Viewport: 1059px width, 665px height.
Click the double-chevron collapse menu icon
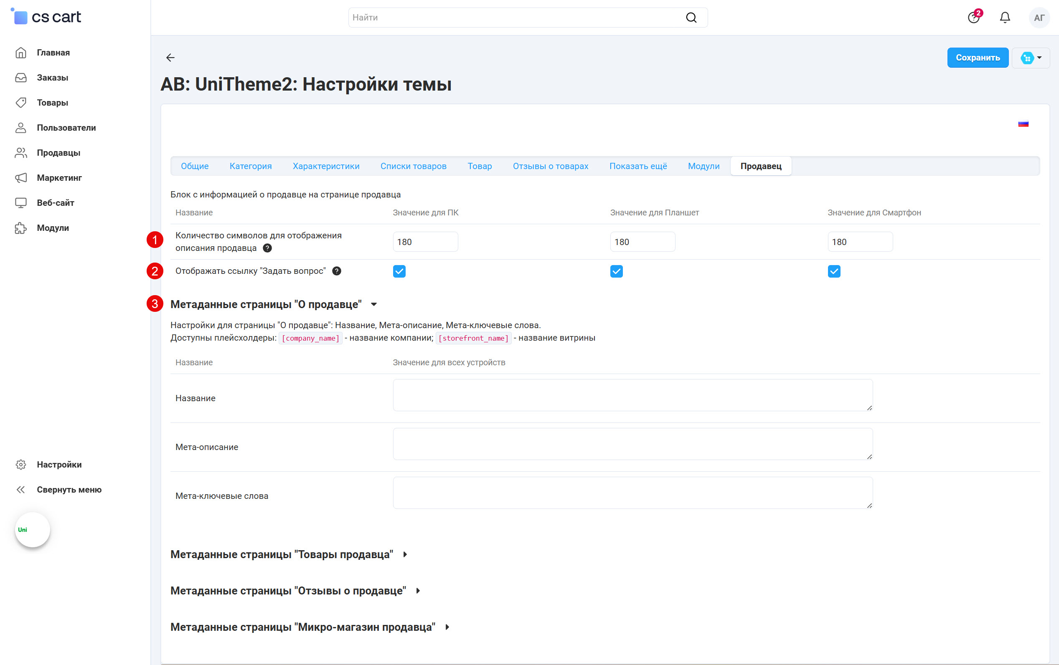[x=20, y=490]
